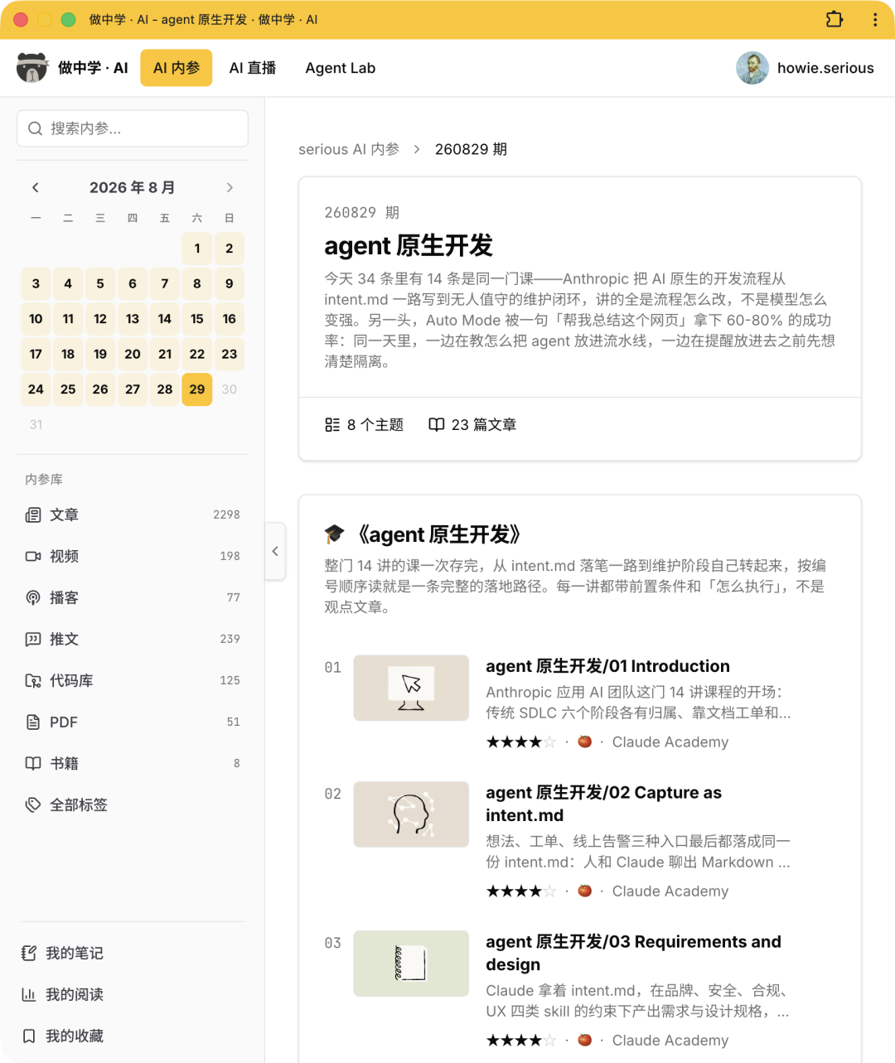
Task: Click the tomato icon under 03 Requirements and design
Action: pyautogui.click(x=585, y=1040)
